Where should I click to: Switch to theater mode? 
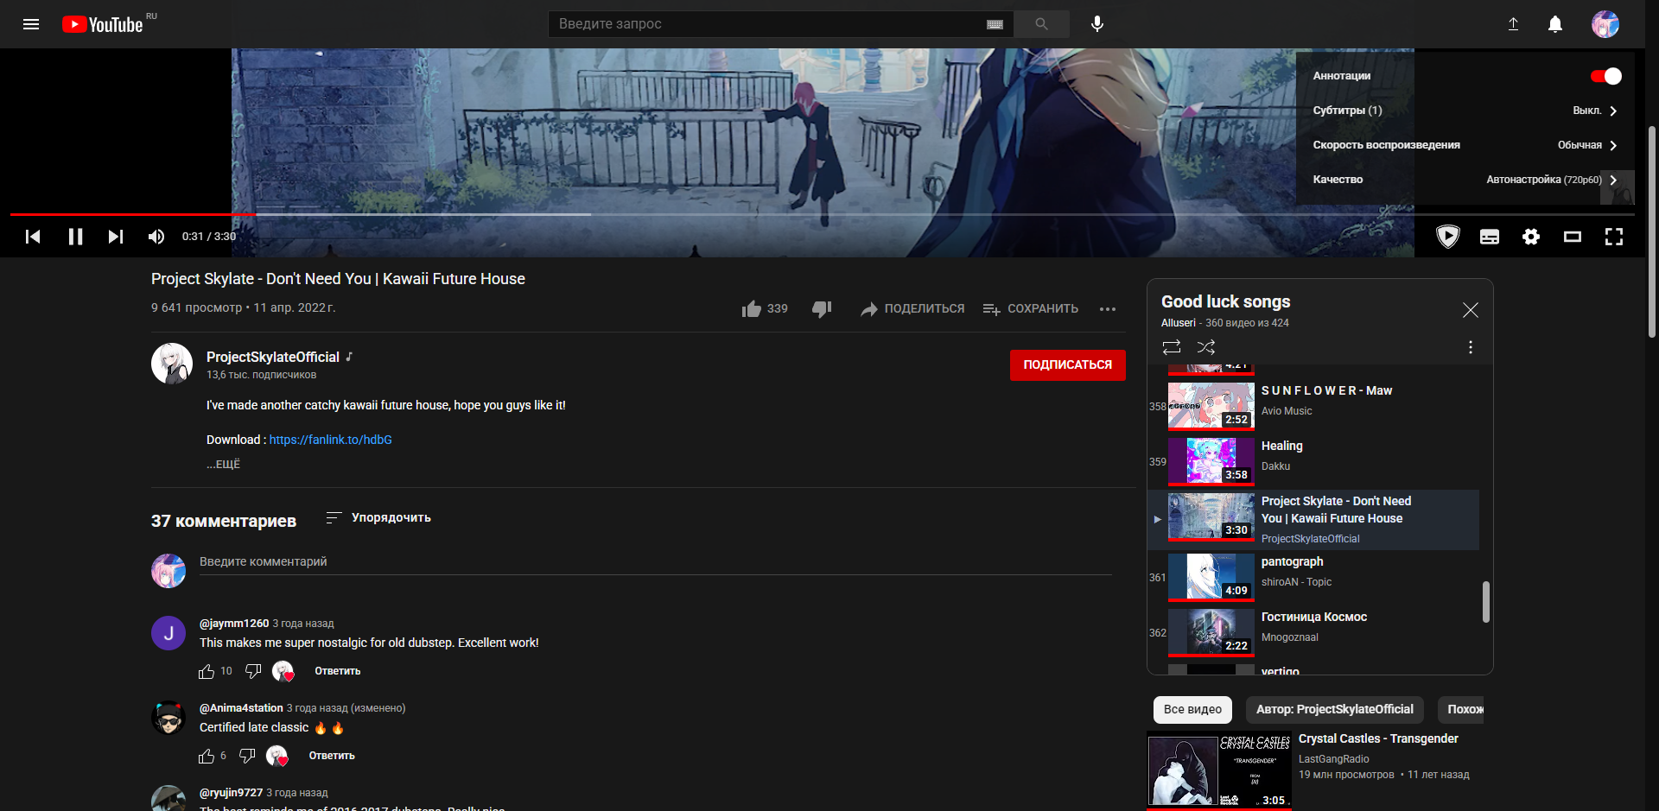point(1573,237)
